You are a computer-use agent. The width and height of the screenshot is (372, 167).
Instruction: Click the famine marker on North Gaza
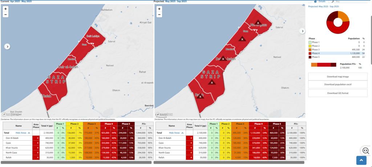pos(258,23)
